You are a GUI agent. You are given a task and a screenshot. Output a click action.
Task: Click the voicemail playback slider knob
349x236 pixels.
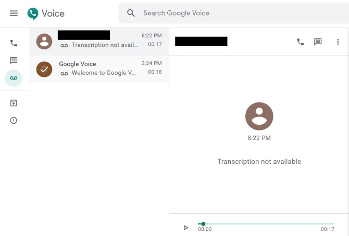point(203,224)
